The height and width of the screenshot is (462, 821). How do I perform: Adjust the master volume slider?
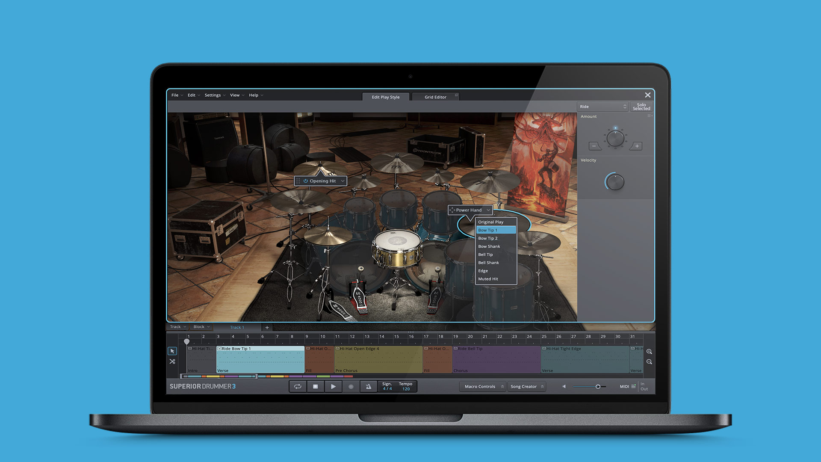tap(590, 387)
